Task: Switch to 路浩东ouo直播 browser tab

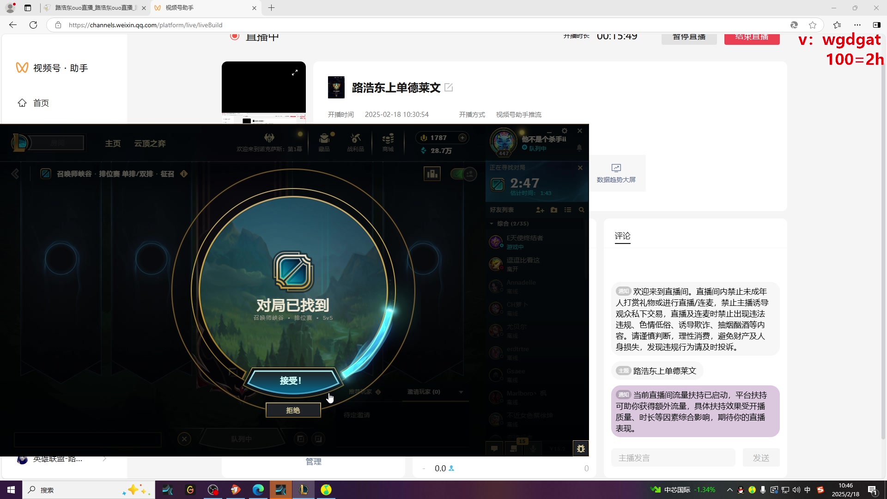Action: point(95,8)
